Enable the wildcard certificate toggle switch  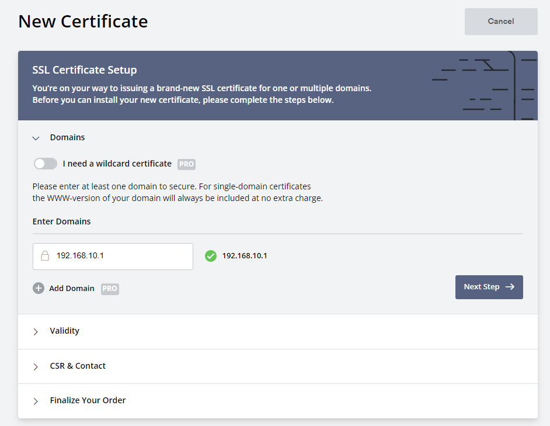46,164
